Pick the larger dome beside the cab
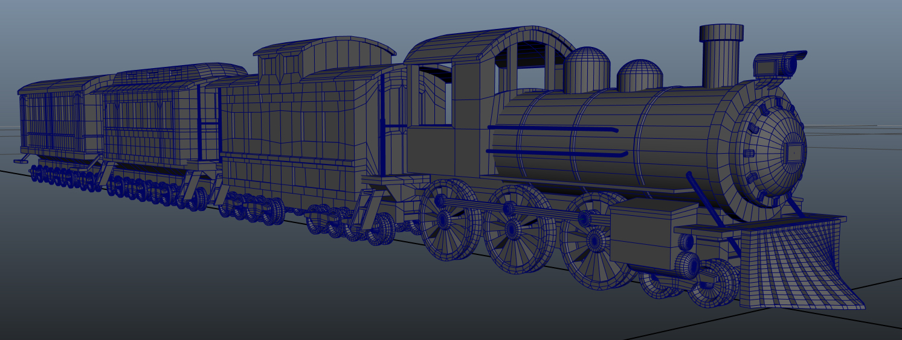The height and width of the screenshot is (340, 902). [587, 70]
